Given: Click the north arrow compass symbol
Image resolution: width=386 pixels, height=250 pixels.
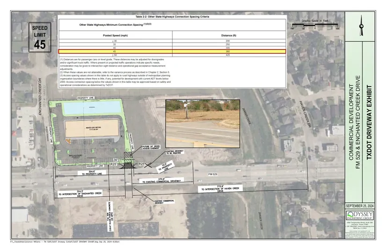Looking at the screenshot, I should (x=362, y=28).
